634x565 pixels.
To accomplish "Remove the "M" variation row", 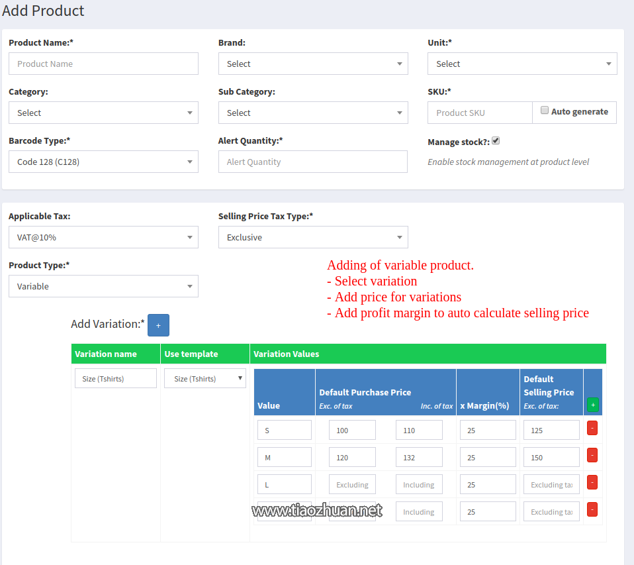I will (592, 456).
